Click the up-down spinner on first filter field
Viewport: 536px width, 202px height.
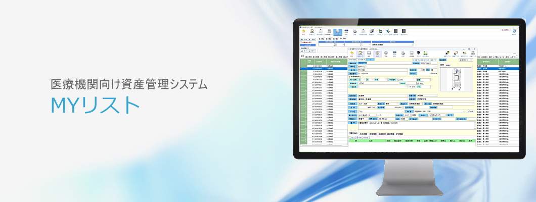click(335, 44)
